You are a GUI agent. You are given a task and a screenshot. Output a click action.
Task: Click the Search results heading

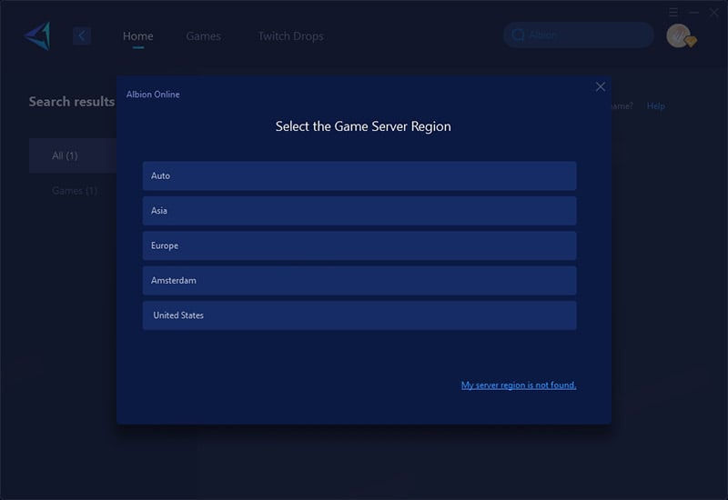click(72, 102)
